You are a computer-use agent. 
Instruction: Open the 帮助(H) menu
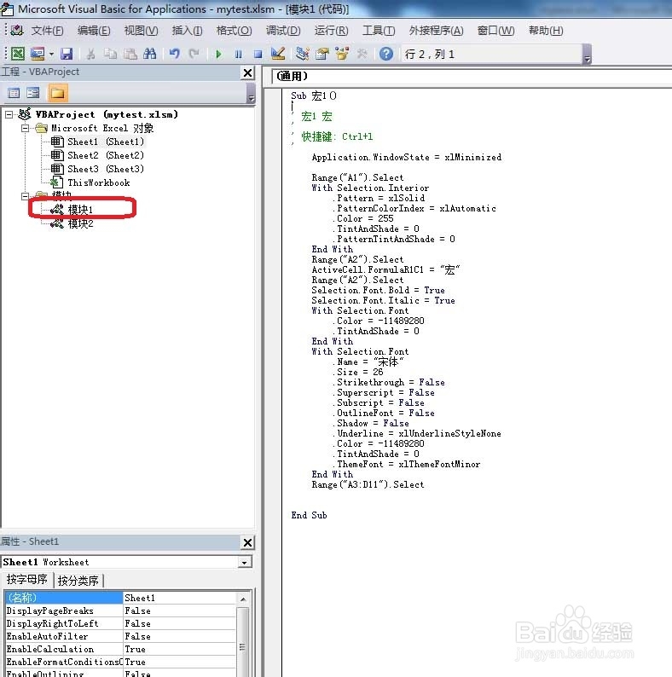pyautogui.click(x=546, y=31)
